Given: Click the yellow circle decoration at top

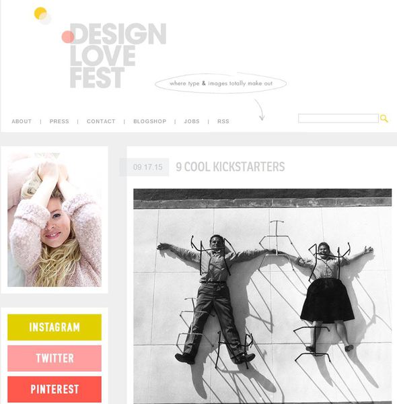Looking at the screenshot, I should [x=40, y=13].
